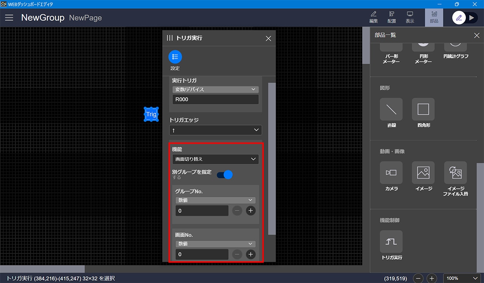Add a 四角形 rectangle shape part
484x283 pixels.
423,109
